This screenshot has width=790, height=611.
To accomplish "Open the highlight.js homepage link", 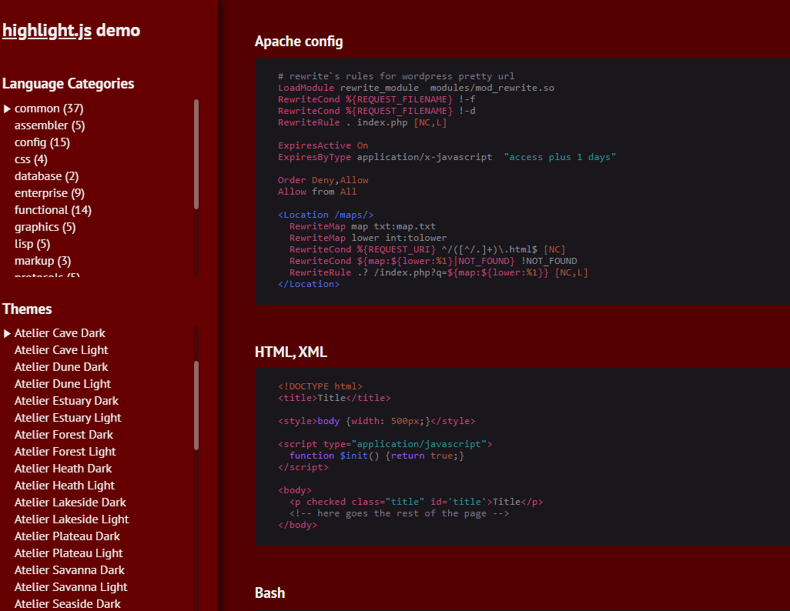I will (47, 30).
